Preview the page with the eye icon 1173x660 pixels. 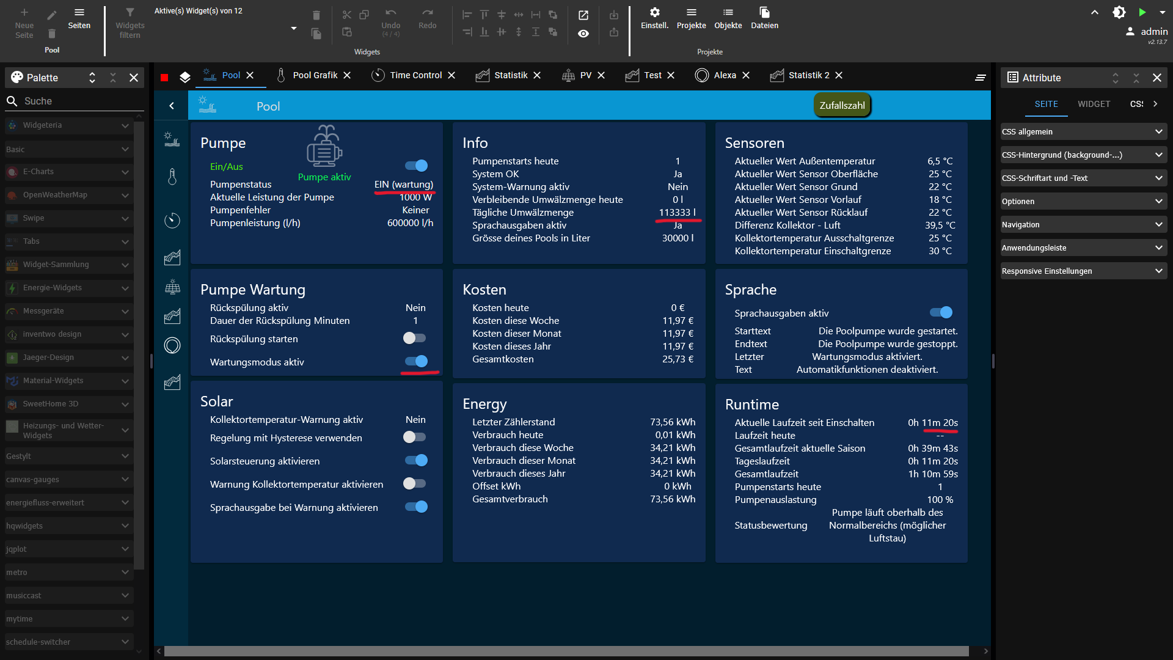coord(583,34)
